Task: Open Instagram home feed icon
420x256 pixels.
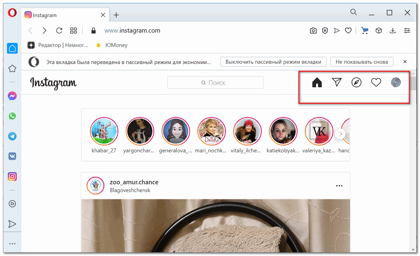Action: pos(317,82)
